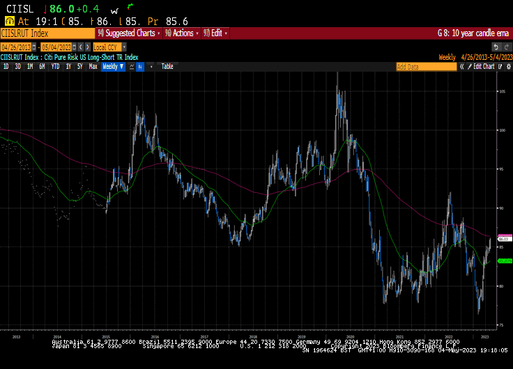
Task: Select the candle chart type icon
Action: [140, 66]
